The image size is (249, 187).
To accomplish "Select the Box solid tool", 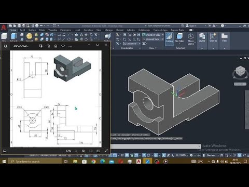I will point(4,36).
